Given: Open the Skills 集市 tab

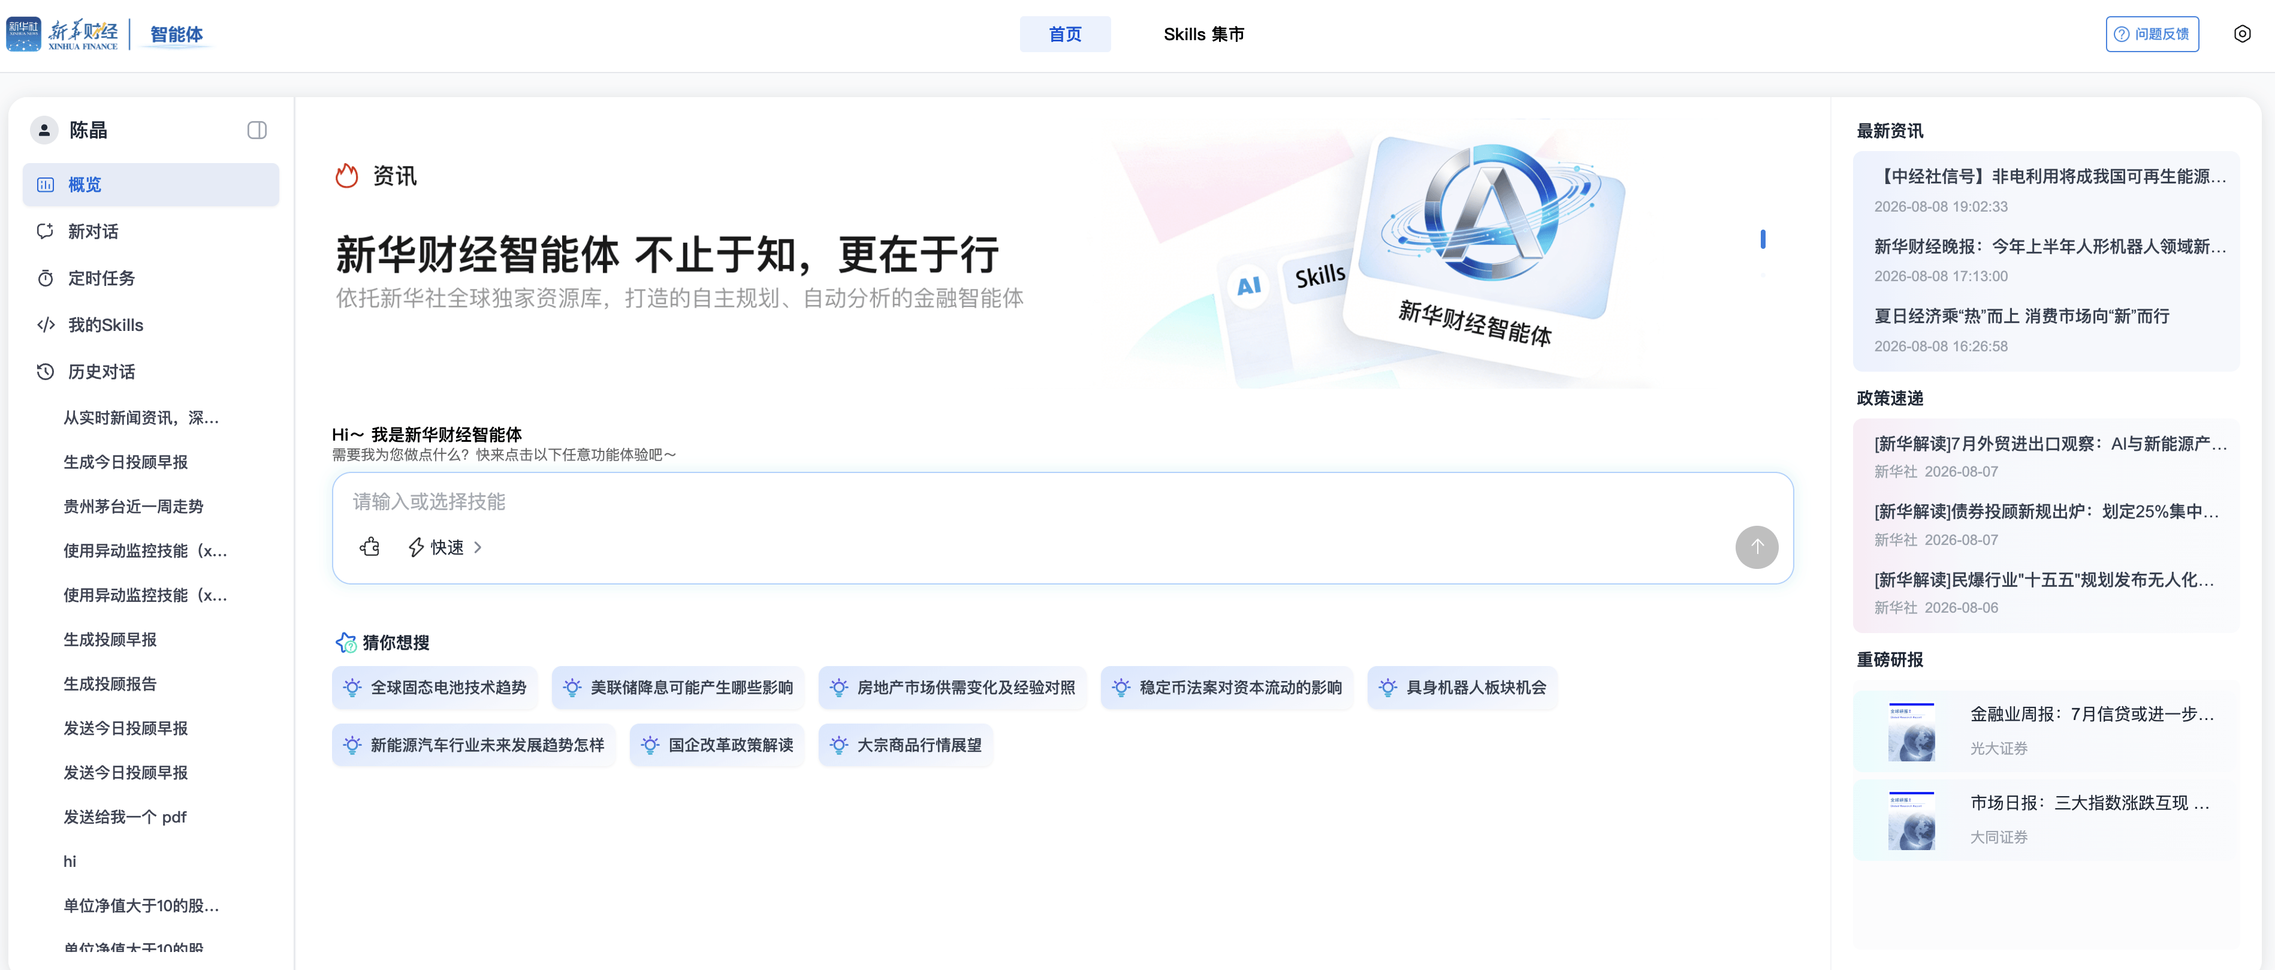Looking at the screenshot, I should click(1203, 34).
